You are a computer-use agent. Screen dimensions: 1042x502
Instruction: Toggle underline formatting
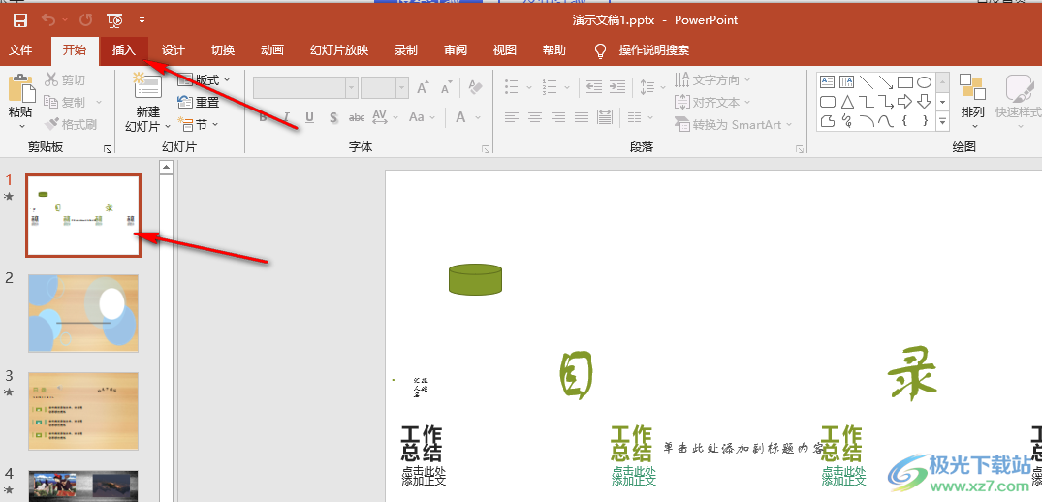click(x=309, y=117)
